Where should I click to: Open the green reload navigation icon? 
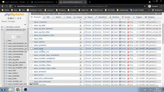[20, 18]
